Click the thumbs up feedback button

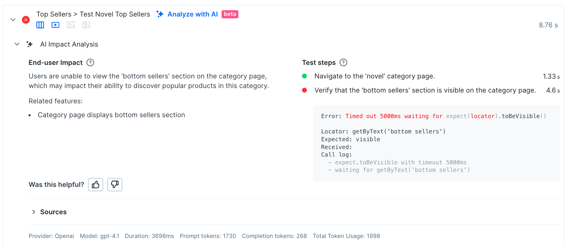click(x=95, y=184)
